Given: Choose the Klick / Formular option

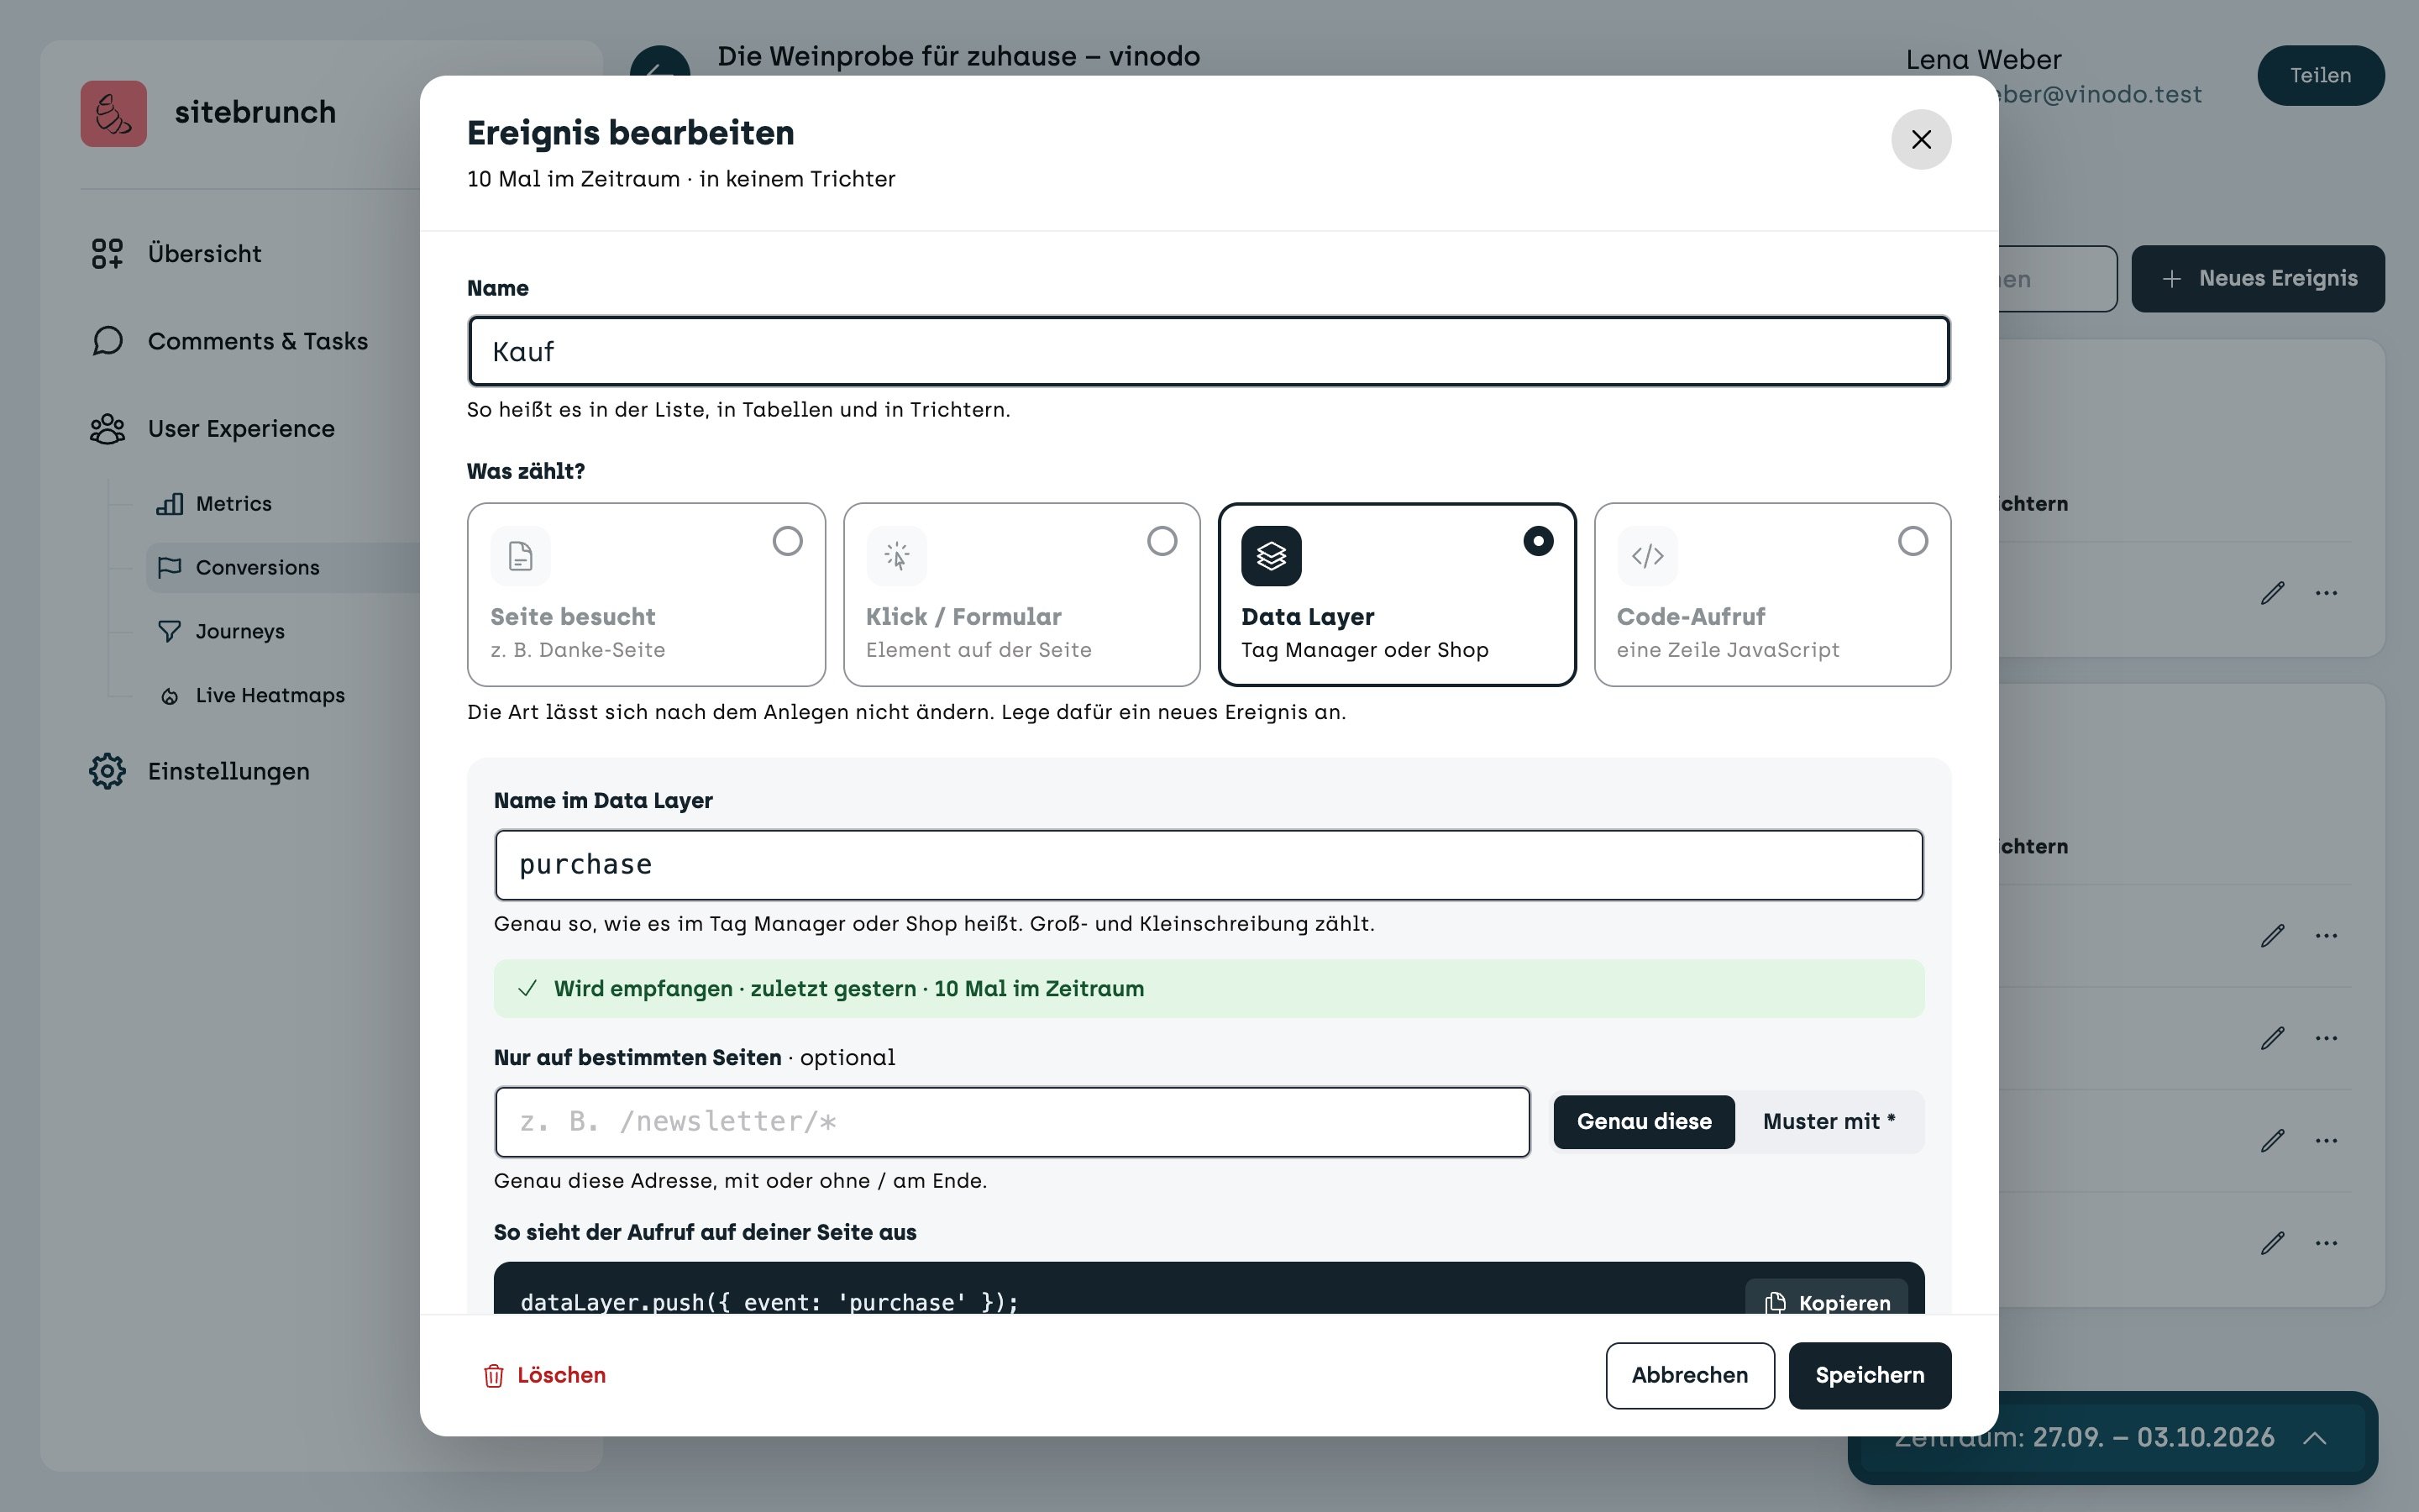Looking at the screenshot, I should [x=1021, y=594].
